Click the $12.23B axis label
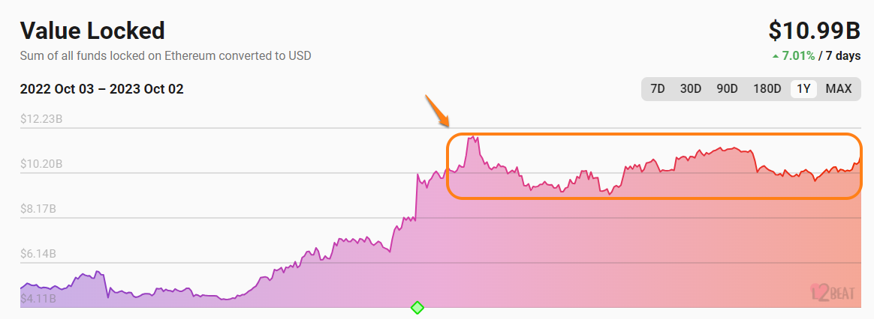874x319 pixels. 41,119
